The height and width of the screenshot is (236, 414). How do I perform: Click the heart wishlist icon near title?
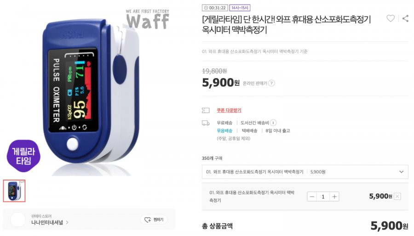391,18
